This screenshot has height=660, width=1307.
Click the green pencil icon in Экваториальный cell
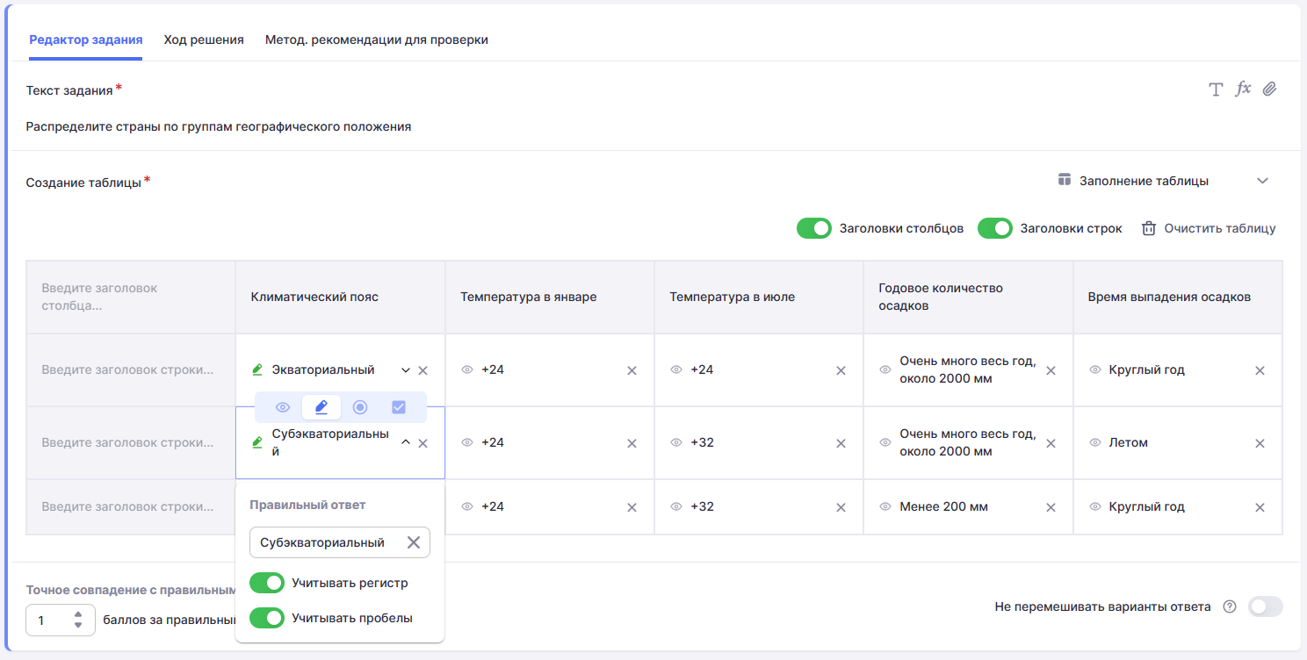(x=257, y=370)
